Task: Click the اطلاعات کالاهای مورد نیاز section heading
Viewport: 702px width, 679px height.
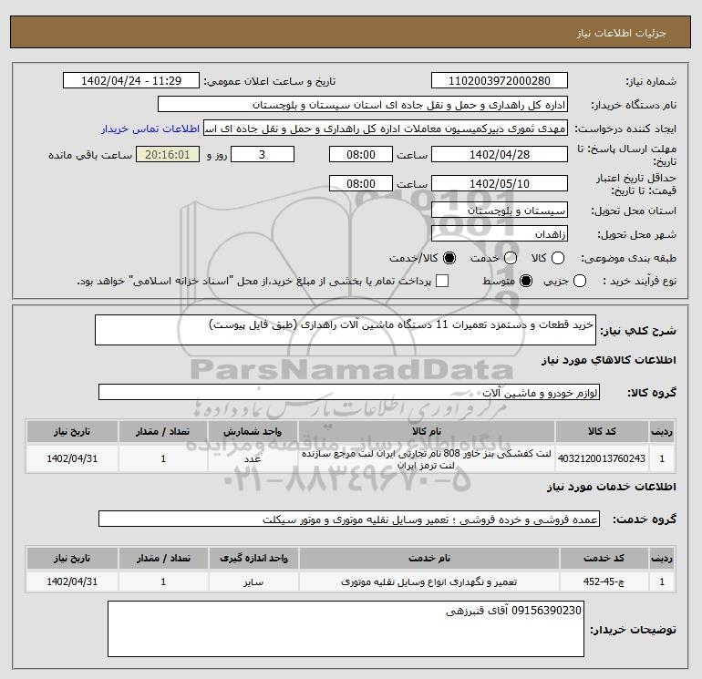Action: pos(609,360)
